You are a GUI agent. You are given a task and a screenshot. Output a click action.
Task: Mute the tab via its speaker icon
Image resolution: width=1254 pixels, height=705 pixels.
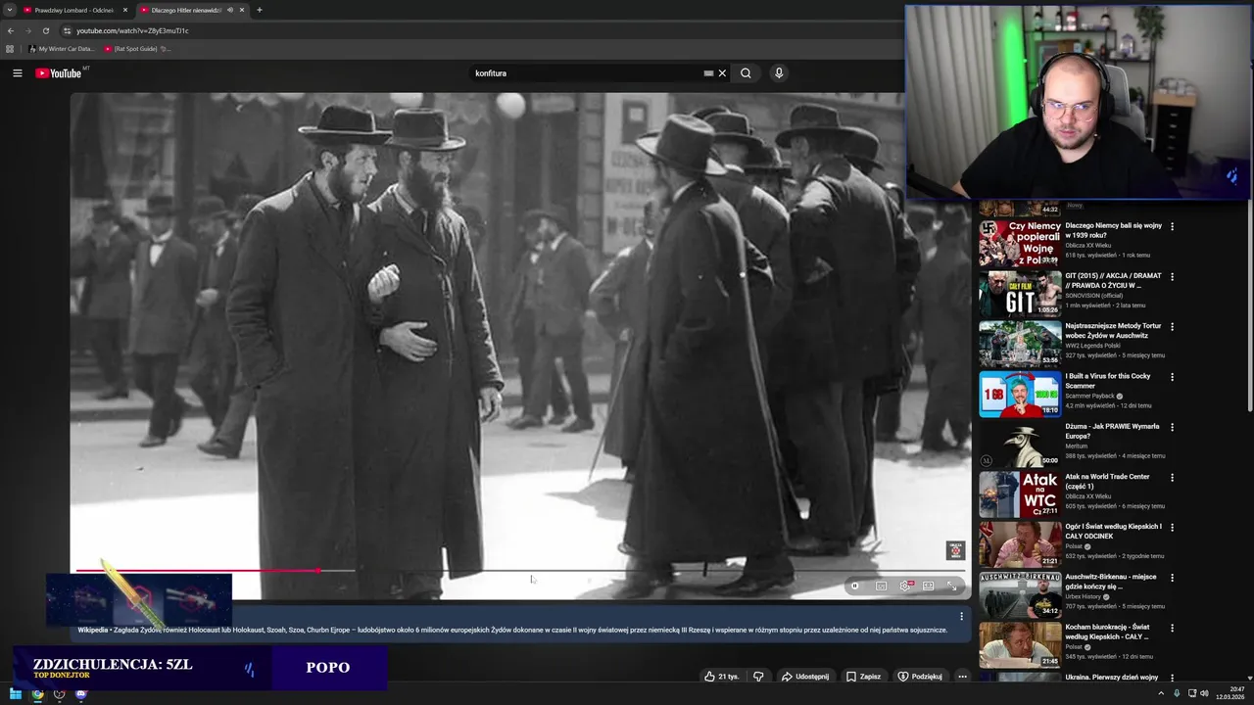230,10
